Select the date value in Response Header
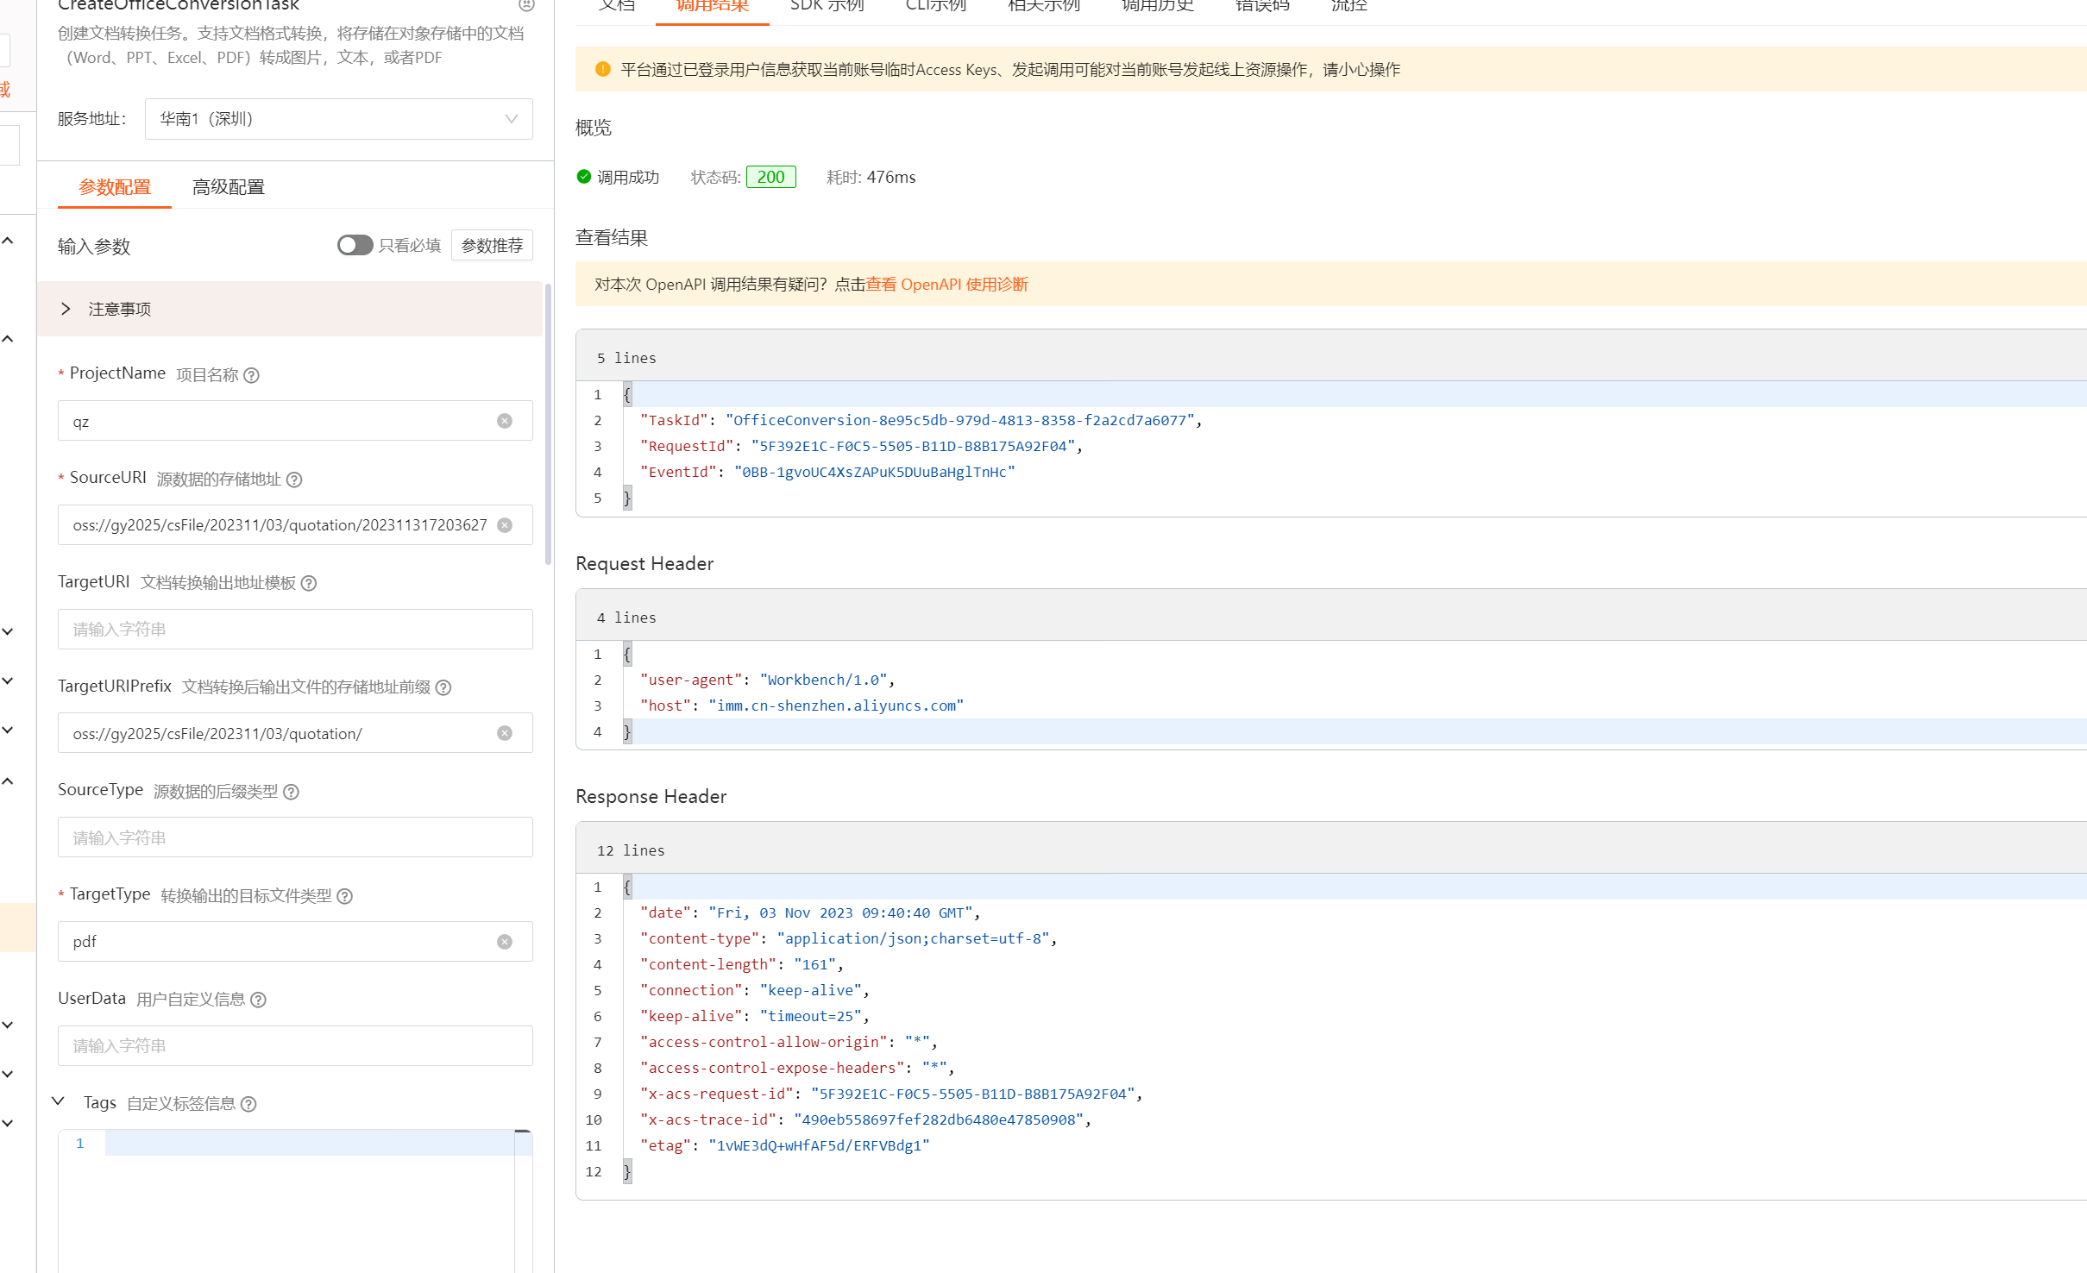 (x=840, y=912)
